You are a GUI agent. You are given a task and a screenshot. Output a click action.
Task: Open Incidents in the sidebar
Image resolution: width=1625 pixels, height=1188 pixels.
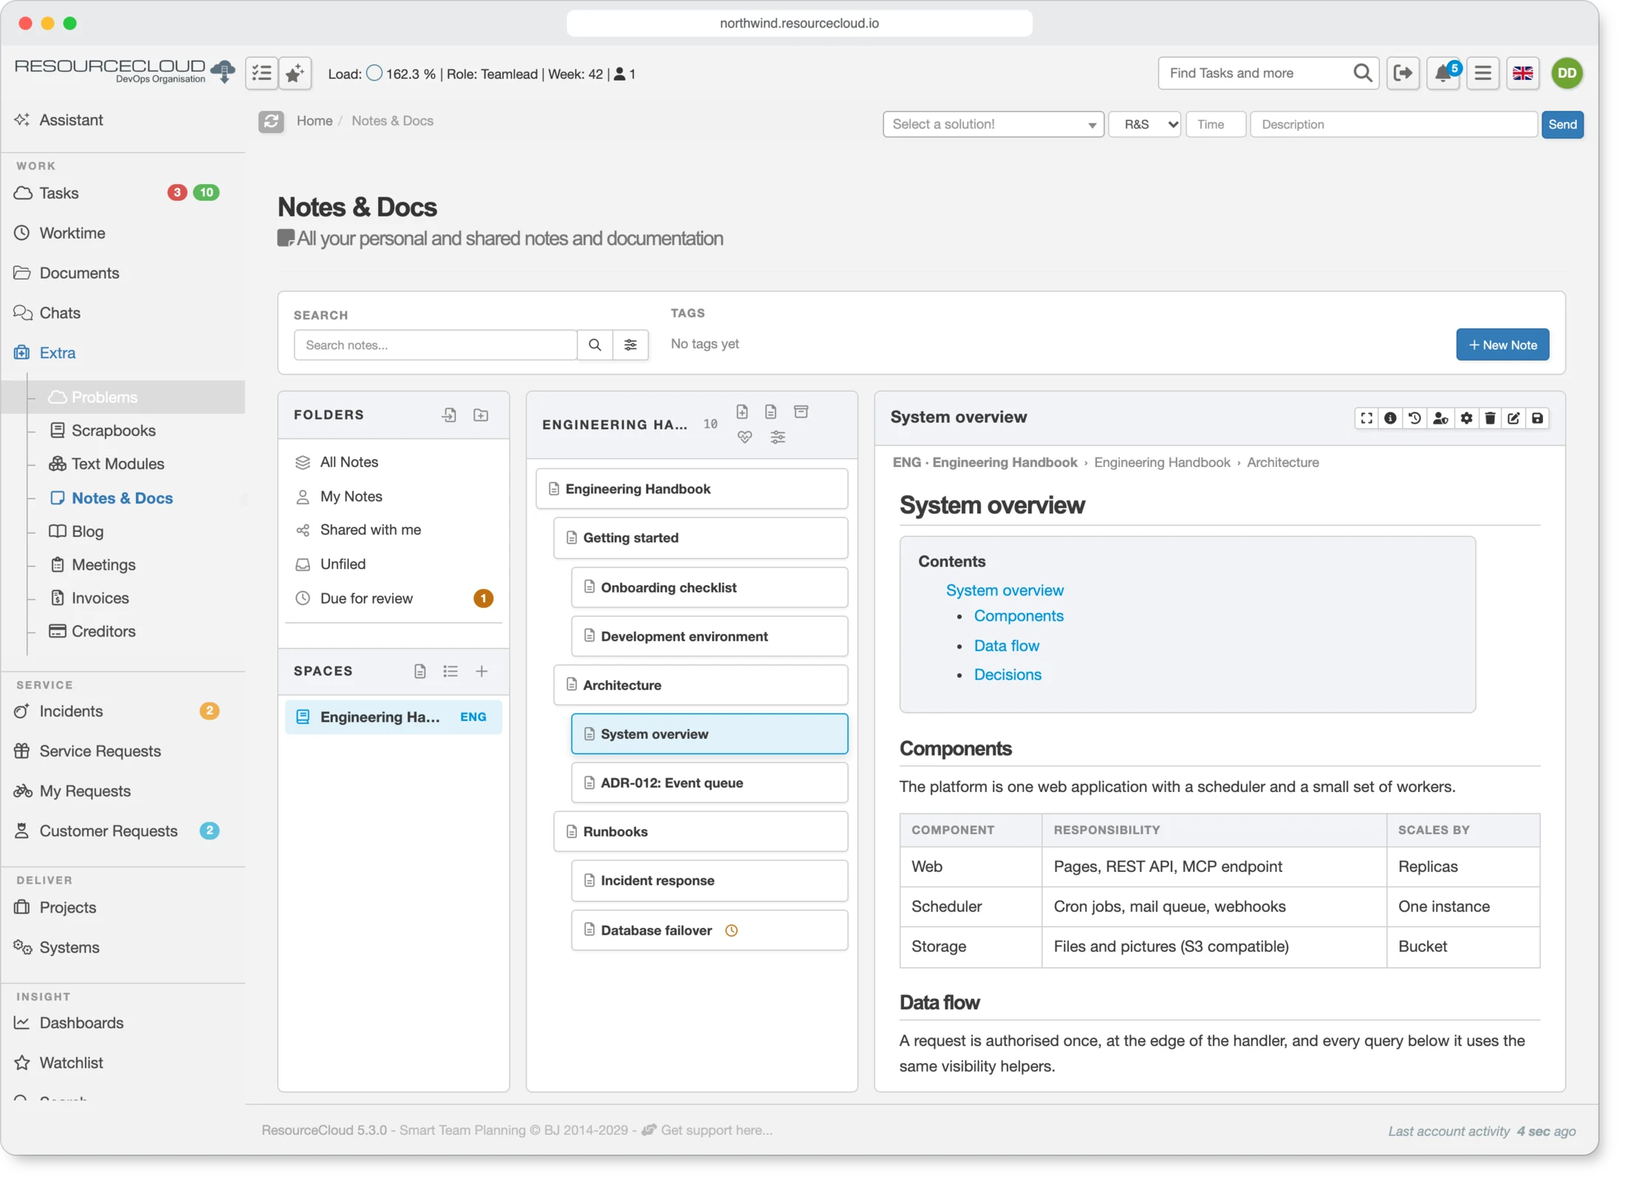(x=71, y=711)
